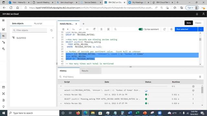Collapse the 5:39:16 PM Hotels Review group
Screen dimensions: 207x116
[x=61, y=95]
